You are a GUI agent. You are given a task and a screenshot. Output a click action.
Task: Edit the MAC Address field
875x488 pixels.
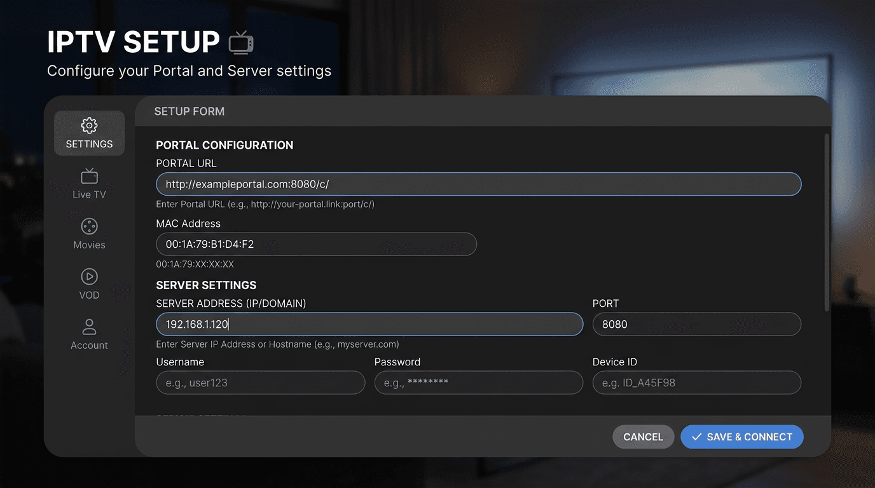316,244
